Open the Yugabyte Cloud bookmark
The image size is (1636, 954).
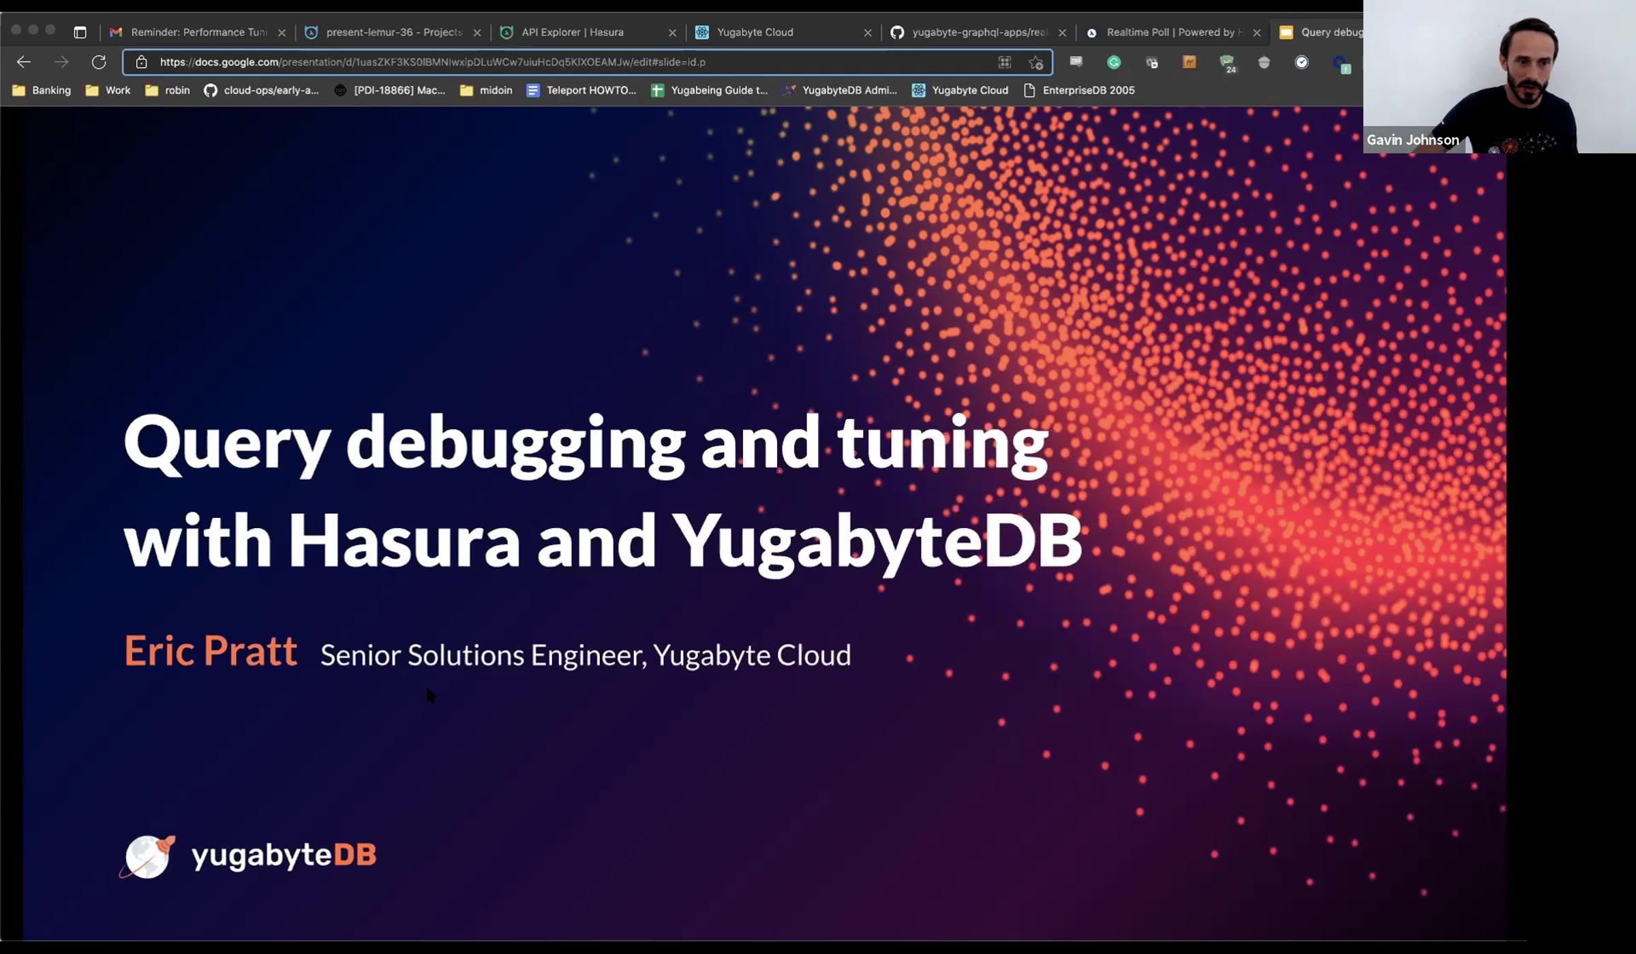pyautogui.click(x=960, y=90)
